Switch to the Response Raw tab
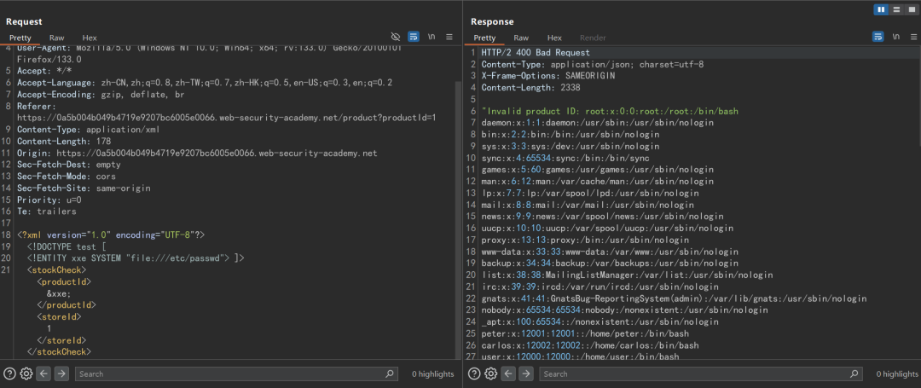Image resolution: width=921 pixels, height=388 pixels. [x=521, y=38]
